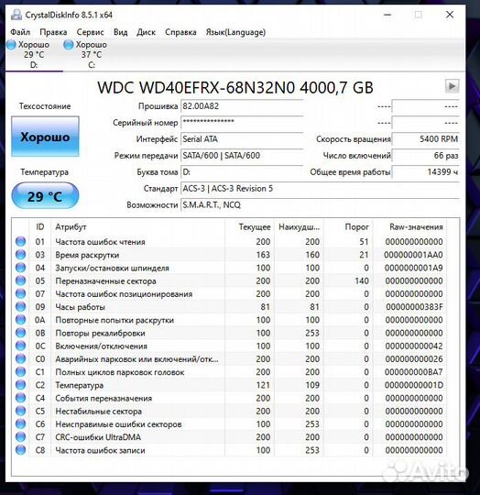
Task: Click the Возможности S.M.A.R.T., NCQ field
Action: 320,205
